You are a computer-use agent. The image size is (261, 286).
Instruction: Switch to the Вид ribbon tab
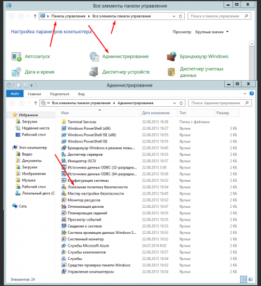tap(81, 94)
